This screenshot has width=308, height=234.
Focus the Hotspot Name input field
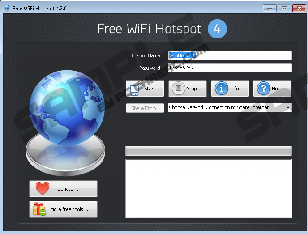230,55
